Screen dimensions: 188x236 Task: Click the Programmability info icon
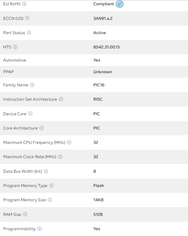(40, 229)
